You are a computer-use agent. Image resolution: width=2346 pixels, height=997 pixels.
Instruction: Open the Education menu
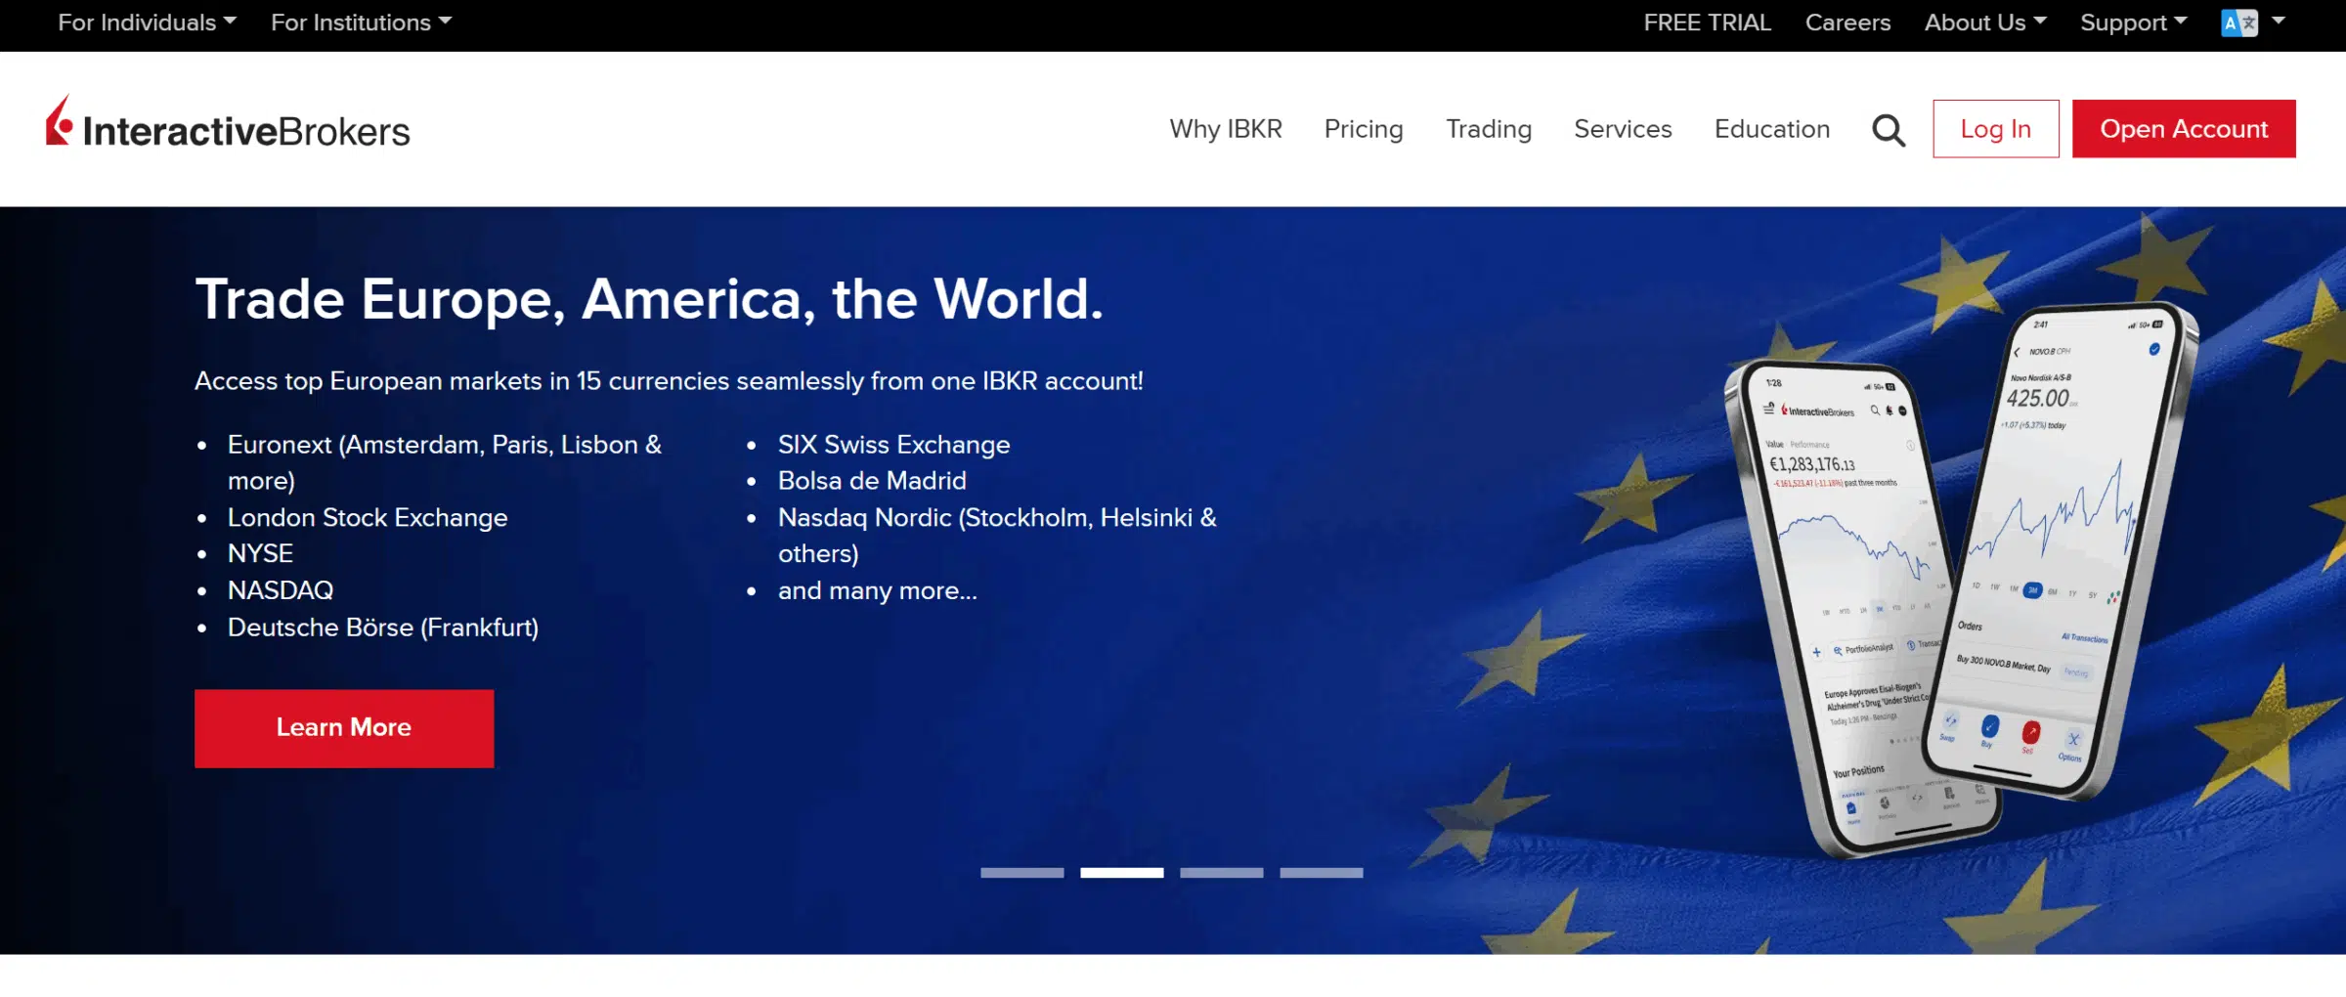click(1772, 129)
